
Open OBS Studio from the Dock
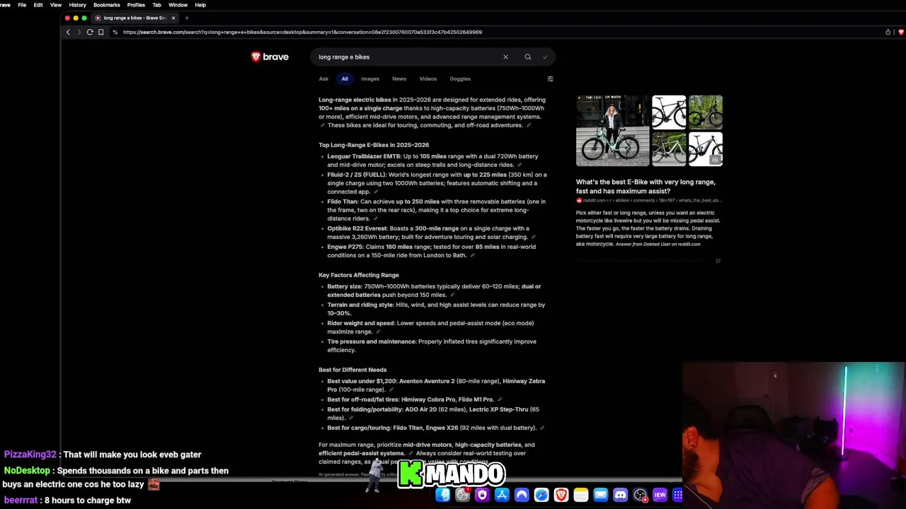point(641,495)
